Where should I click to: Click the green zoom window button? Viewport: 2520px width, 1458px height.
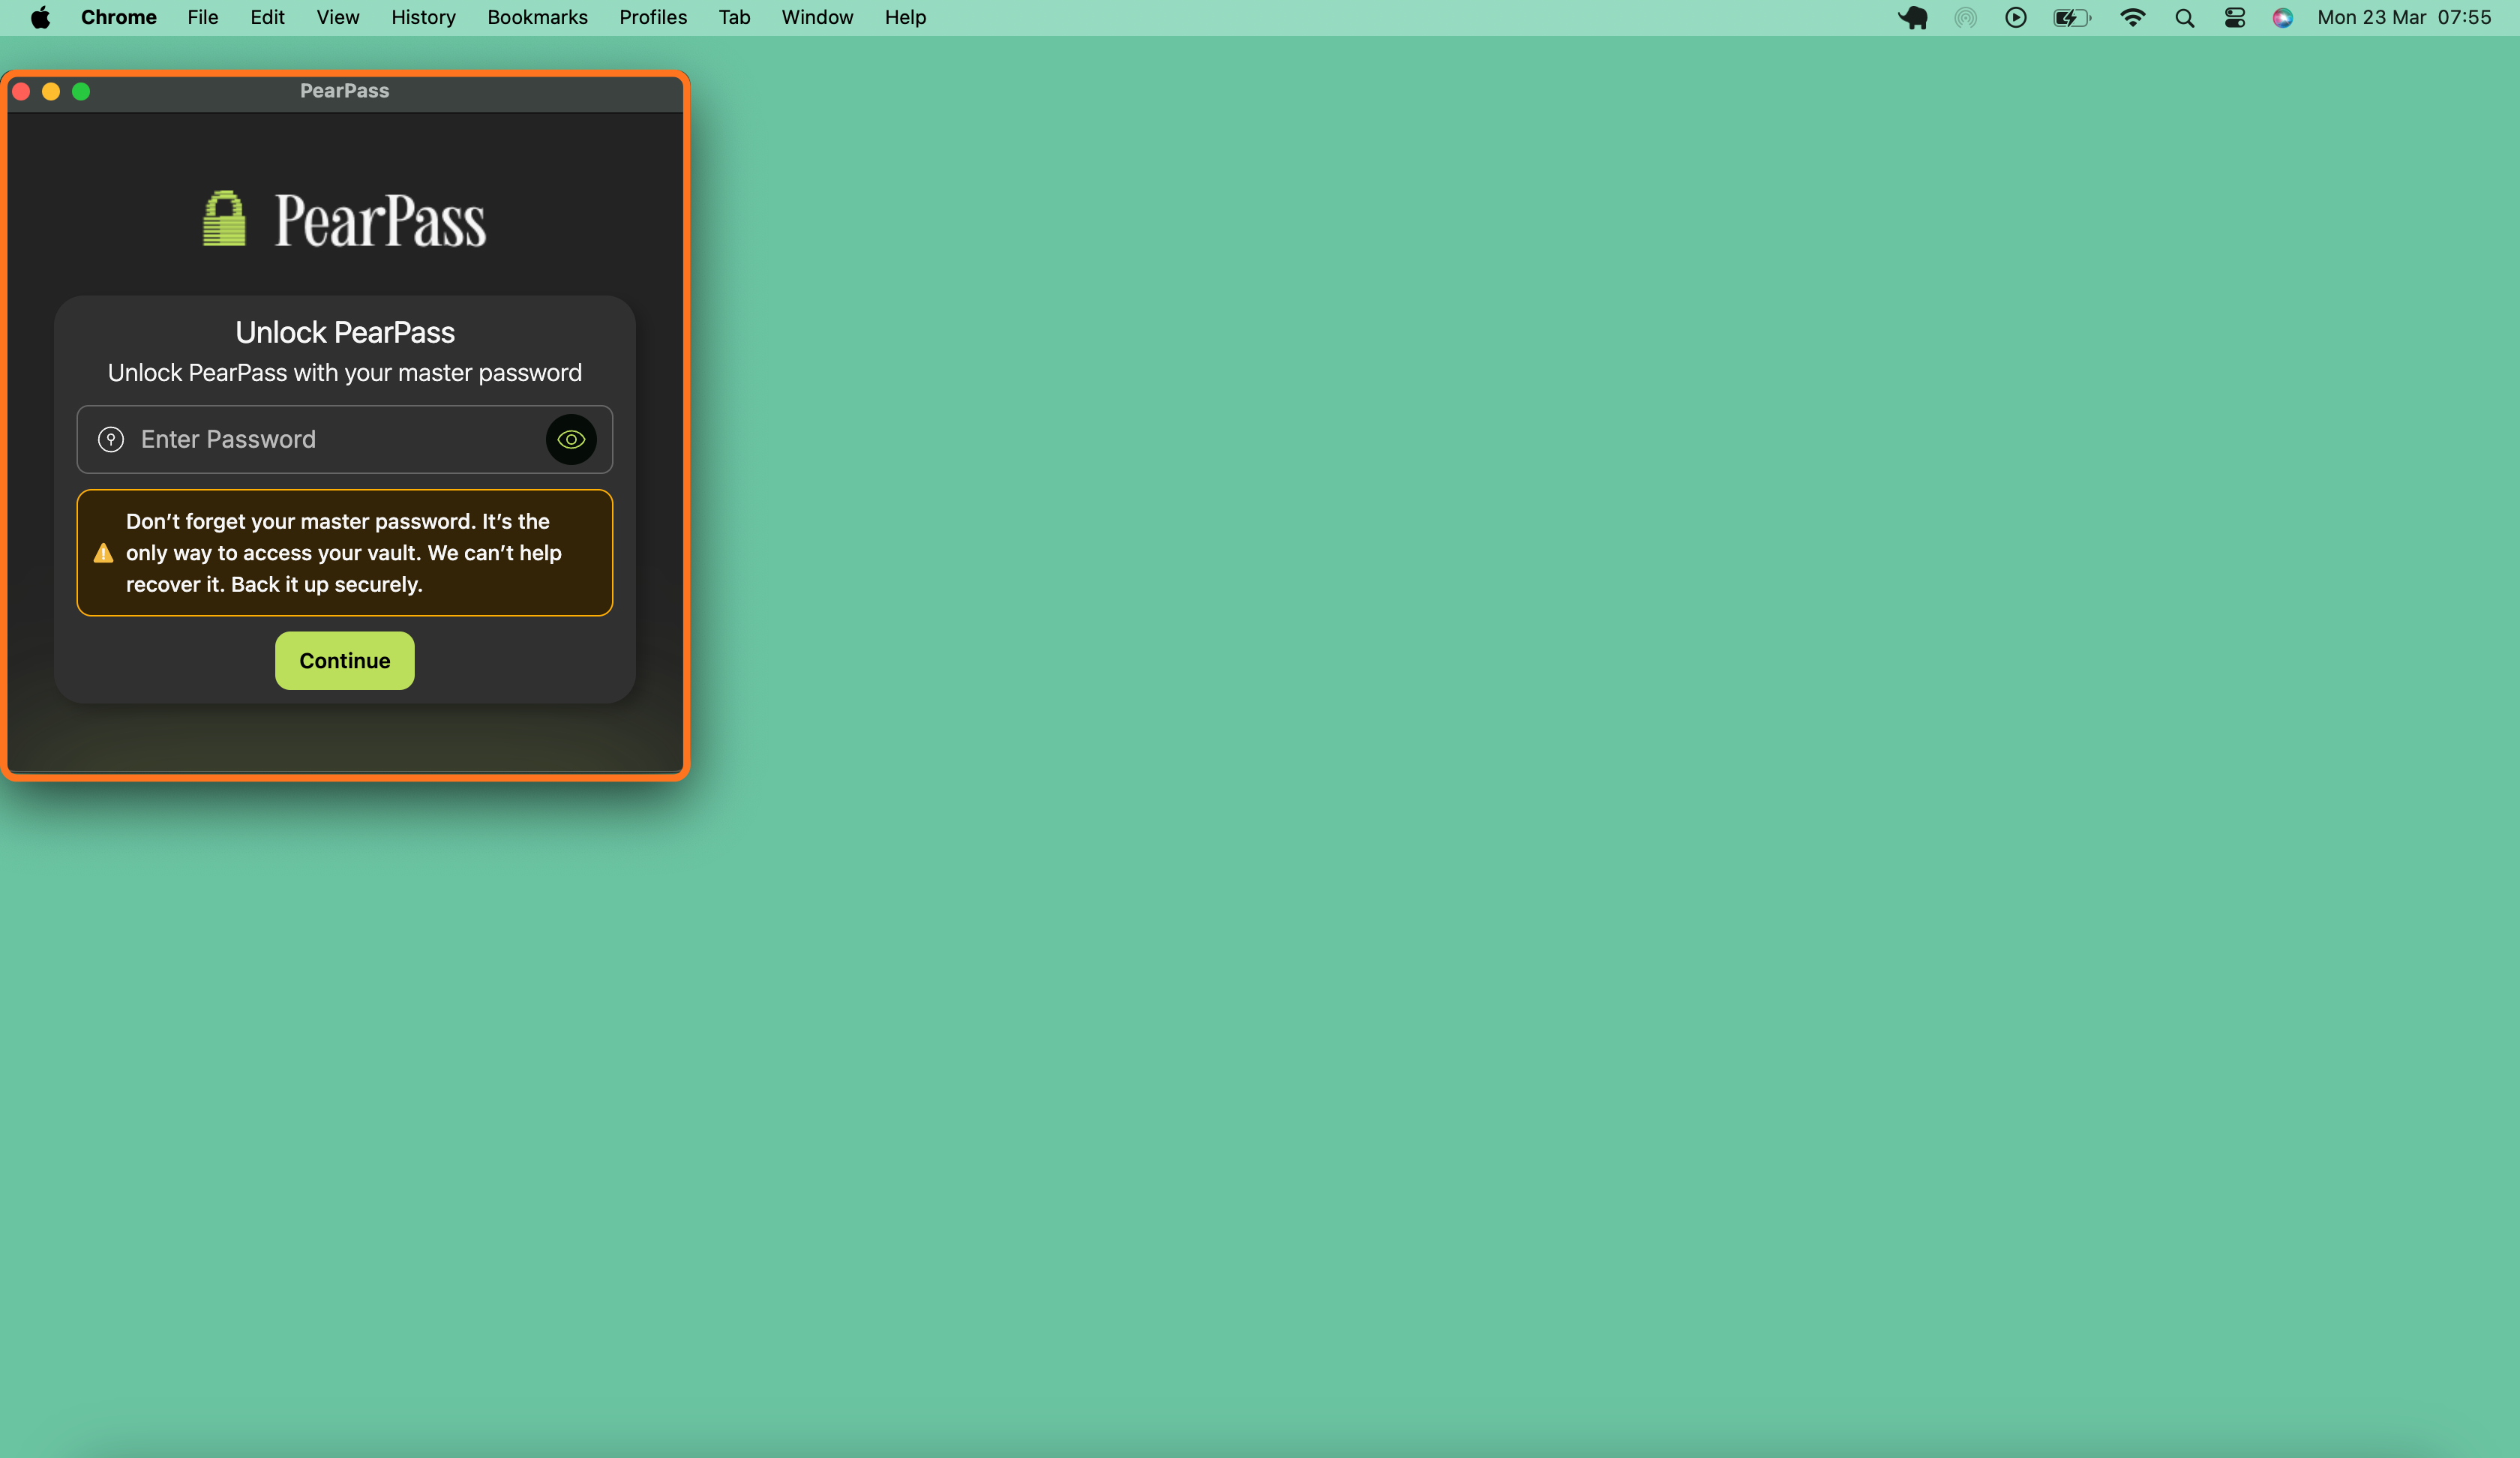click(x=81, y=91)
